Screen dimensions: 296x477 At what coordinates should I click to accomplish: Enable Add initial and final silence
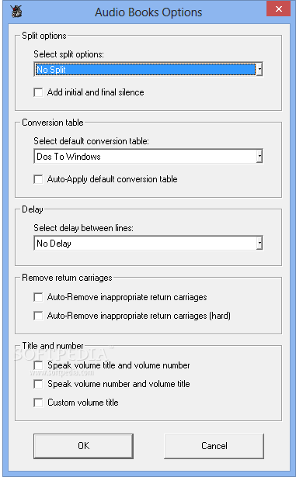[x=38, y=92]
